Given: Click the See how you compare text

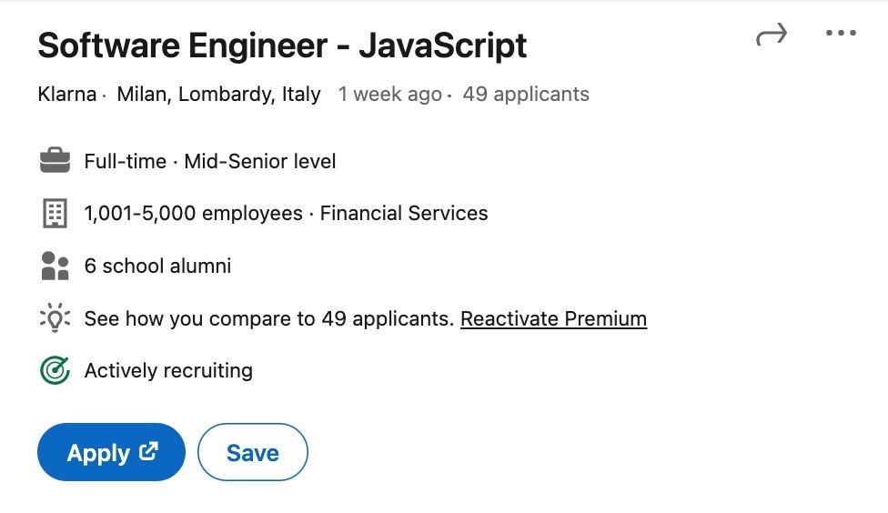Looking at the screenshot, I should coord(268,318).
